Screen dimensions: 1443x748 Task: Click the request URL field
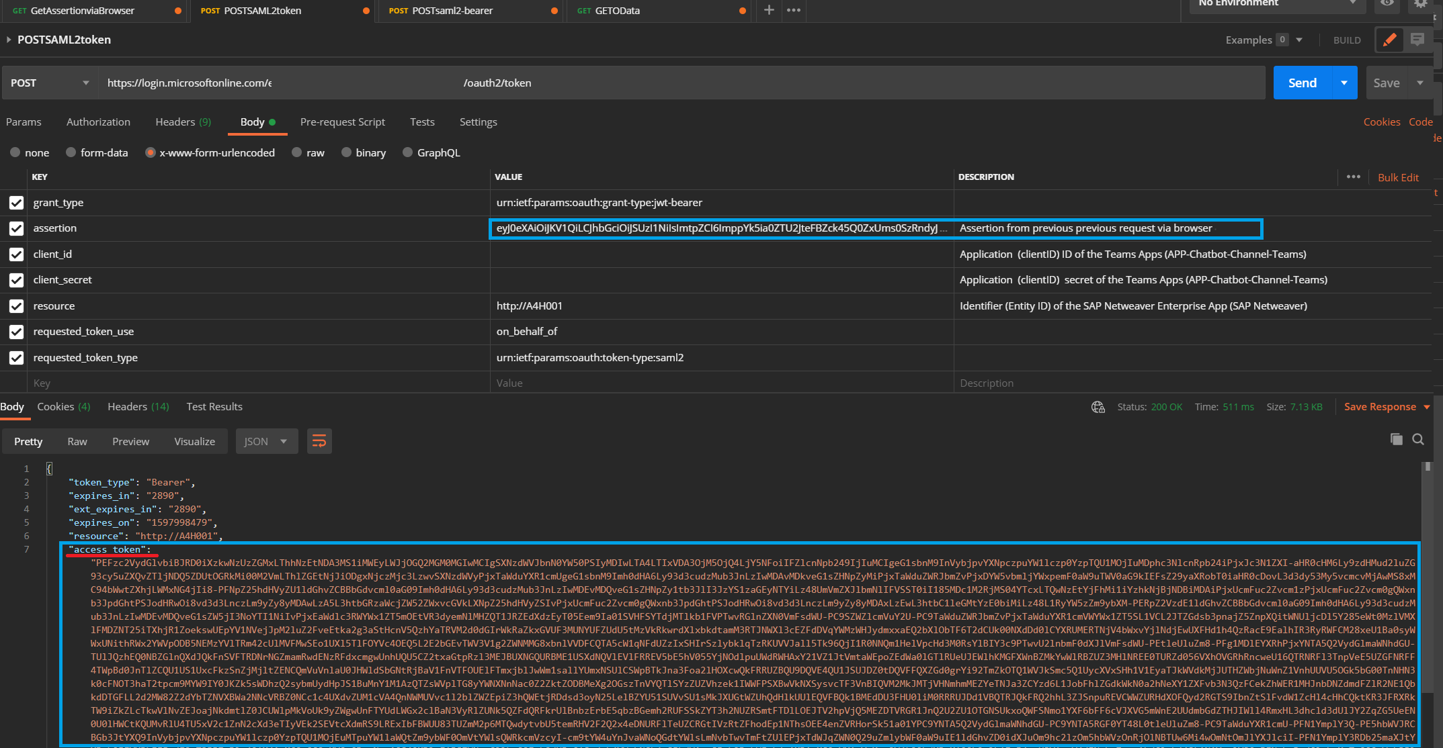[x=682, y=83]
